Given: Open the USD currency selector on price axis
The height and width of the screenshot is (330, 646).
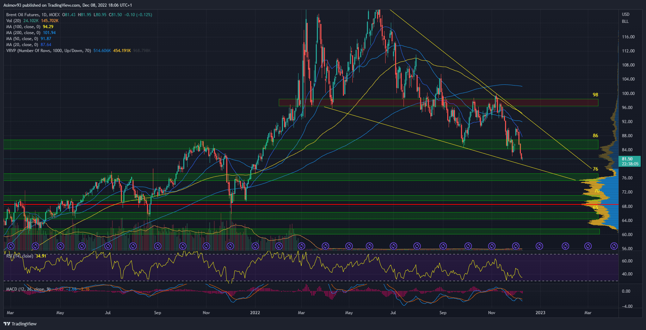Looking at the screenshot, I should pos(626,14).
